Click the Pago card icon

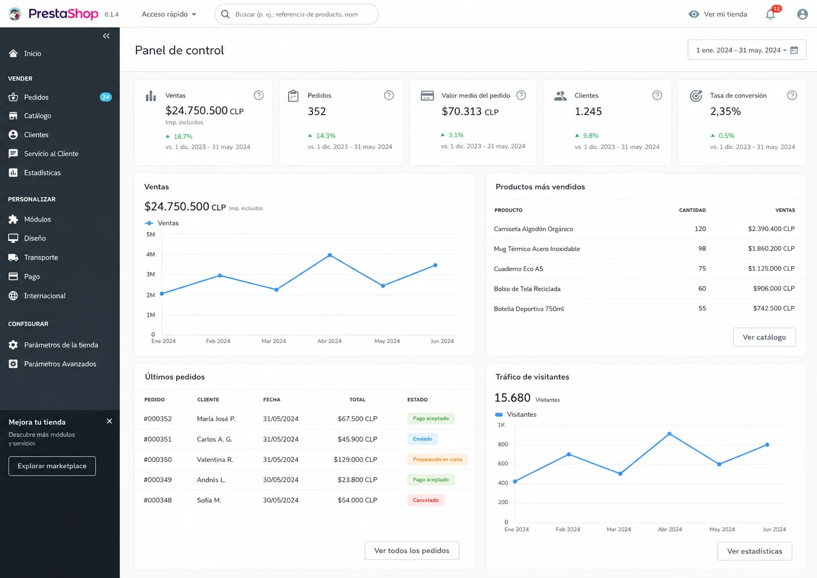[x=13, y=277]
